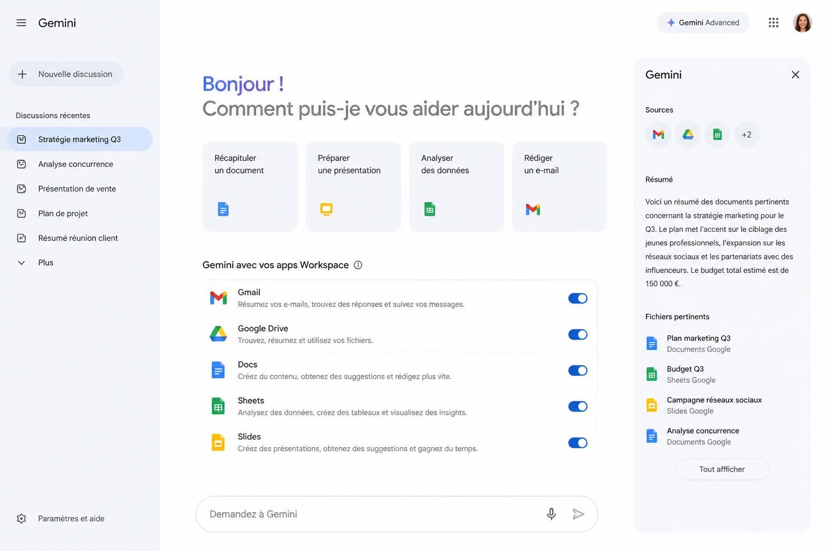Click the Plan marketing Q3 document icon
Image resolution: width=826 pixels, height=551 pixels.
click(652, 343)
